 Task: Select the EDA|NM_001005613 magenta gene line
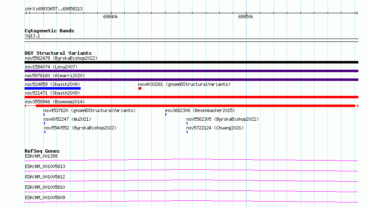191,170
